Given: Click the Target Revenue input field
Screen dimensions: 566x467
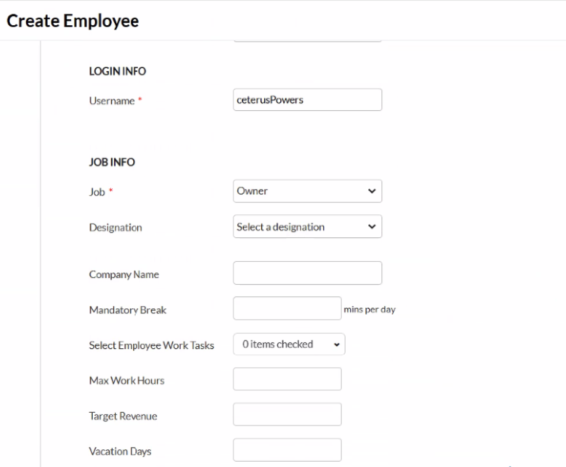Looking at the screenshot, I should [287, 414].
